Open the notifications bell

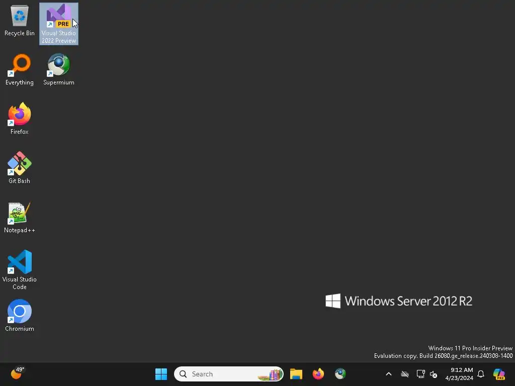tap(481, 374)
